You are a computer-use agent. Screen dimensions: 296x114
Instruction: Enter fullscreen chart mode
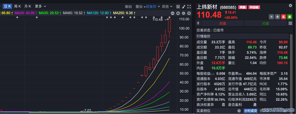pyautogui.click(x=189, y=7)
